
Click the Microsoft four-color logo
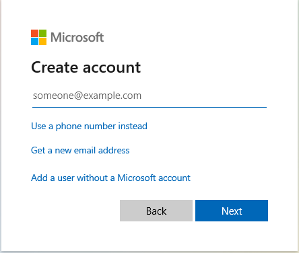(x=39, y=37)
